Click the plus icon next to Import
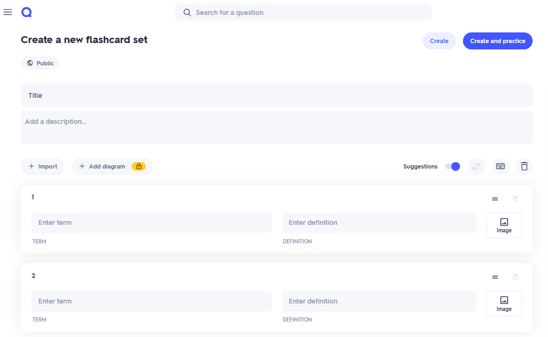 (31, 166)
